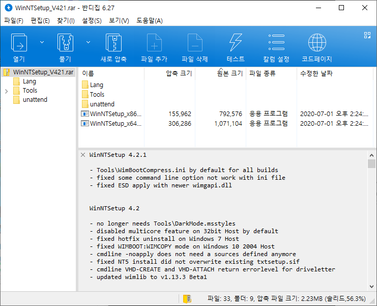Click the 새로 압축 toolbar icon
The width and height of the screenshot is (377, 306).
coord(113,43)
